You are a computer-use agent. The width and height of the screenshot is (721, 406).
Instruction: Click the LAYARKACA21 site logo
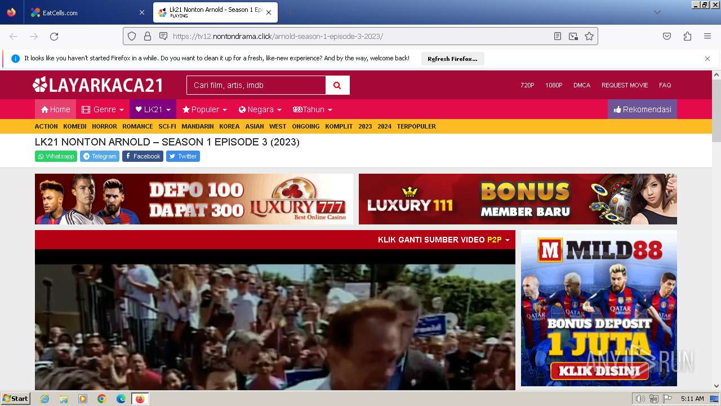[97, 85]
